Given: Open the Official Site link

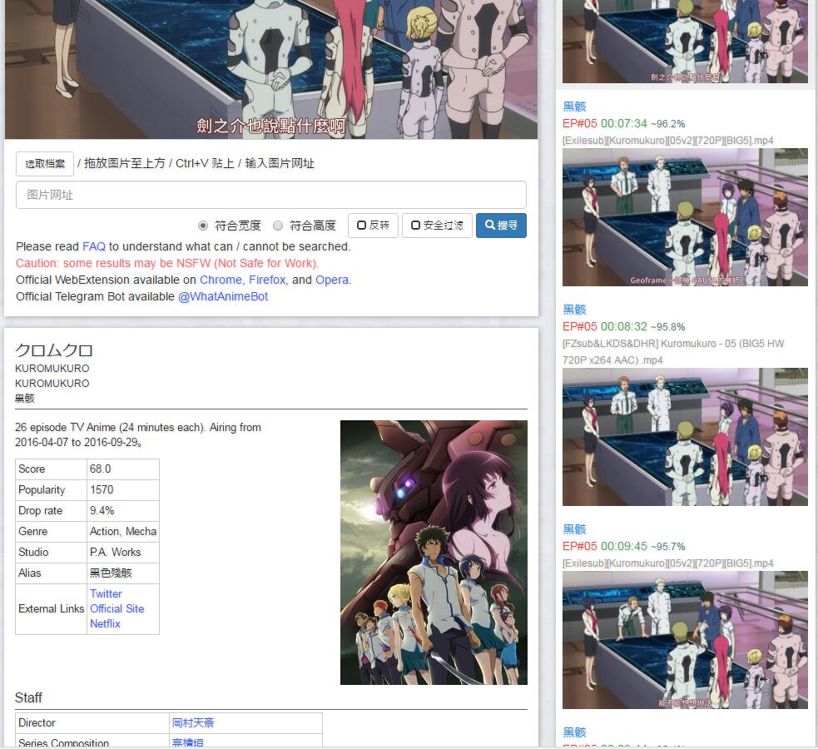Looking at the screenshot, I should pos(117,608).
